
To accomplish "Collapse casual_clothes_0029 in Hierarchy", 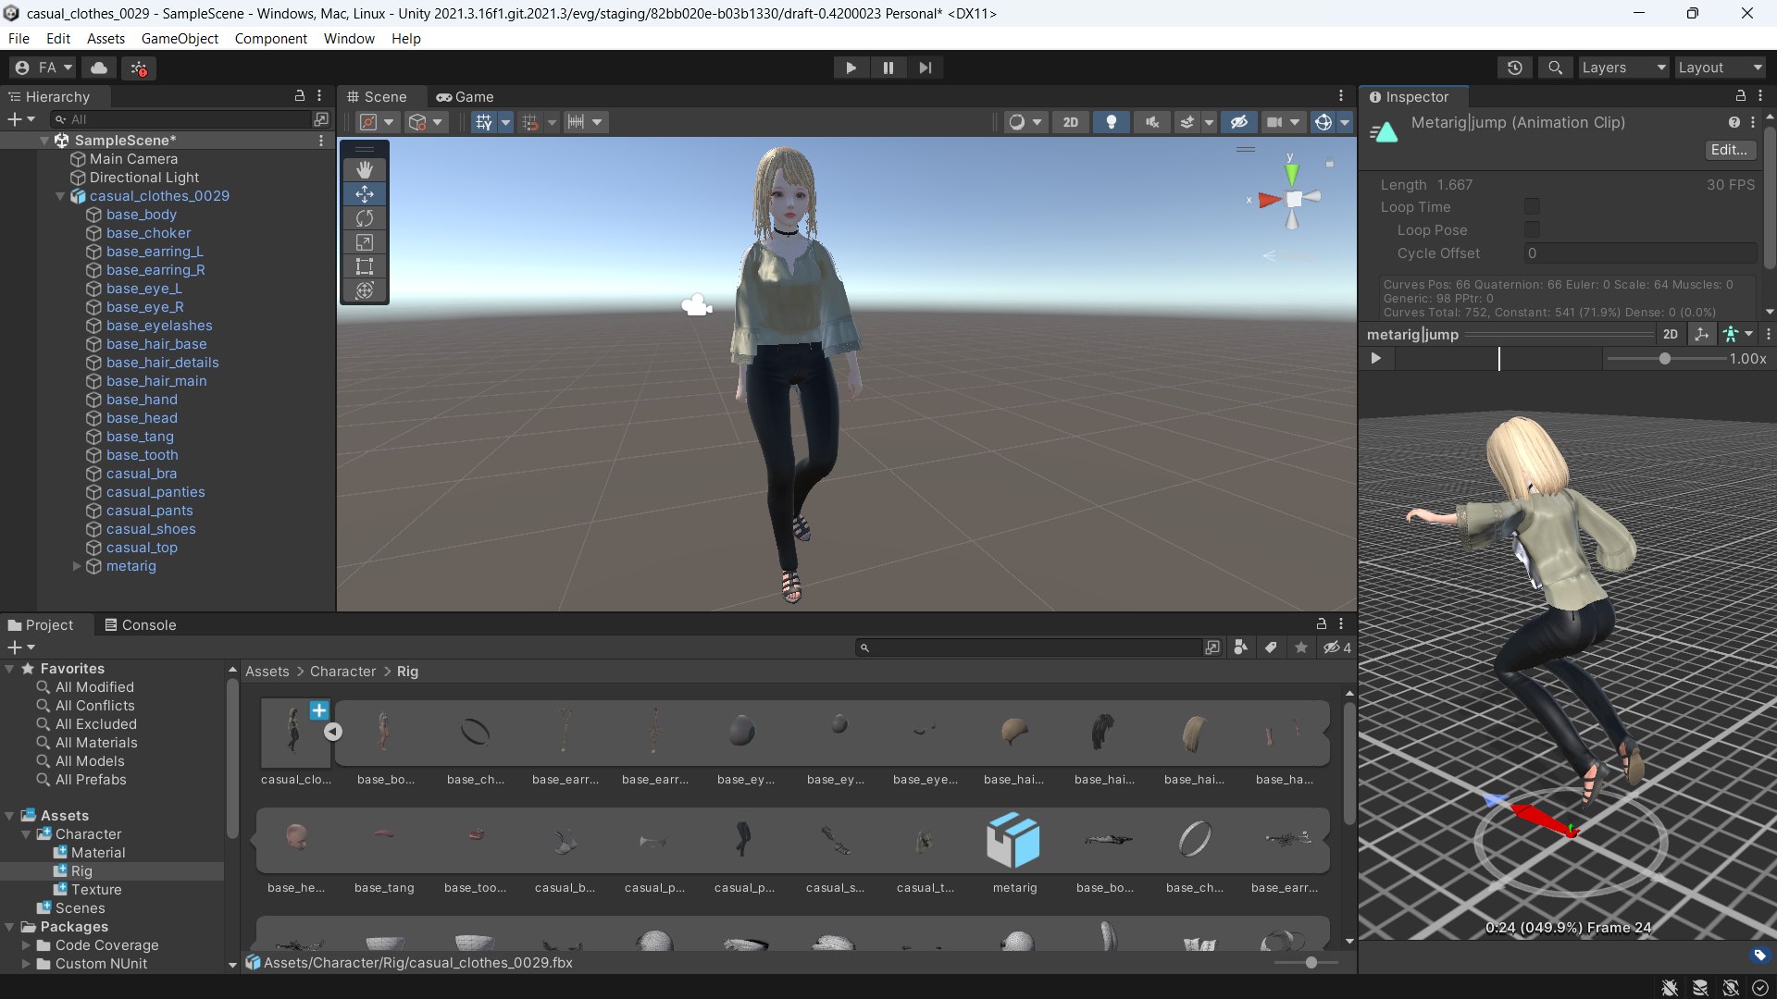I will (60, 196).
